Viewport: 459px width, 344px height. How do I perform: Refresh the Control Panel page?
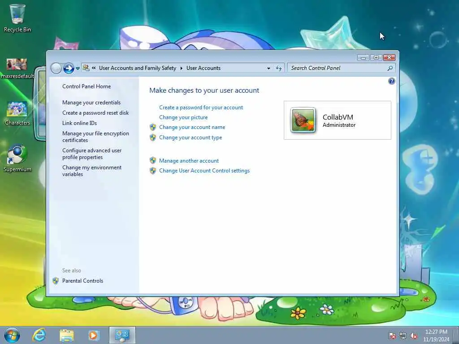[279, 68]
